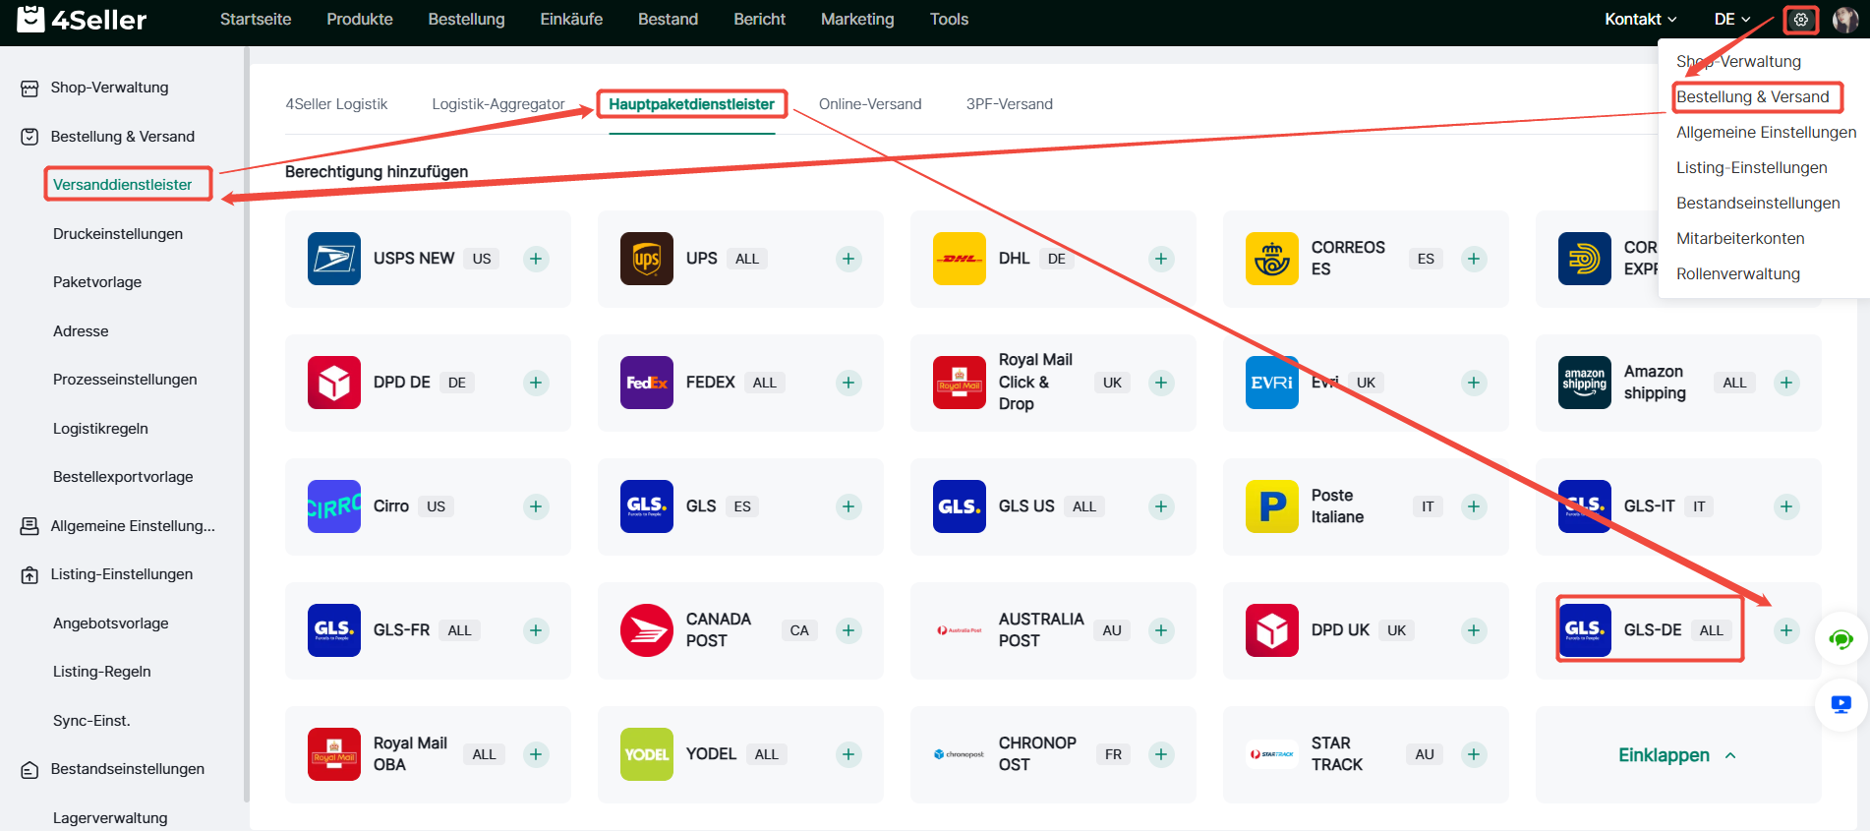Choose Rollenverwaltung in settings dropdown
1870x831 pixels.
1738,274
